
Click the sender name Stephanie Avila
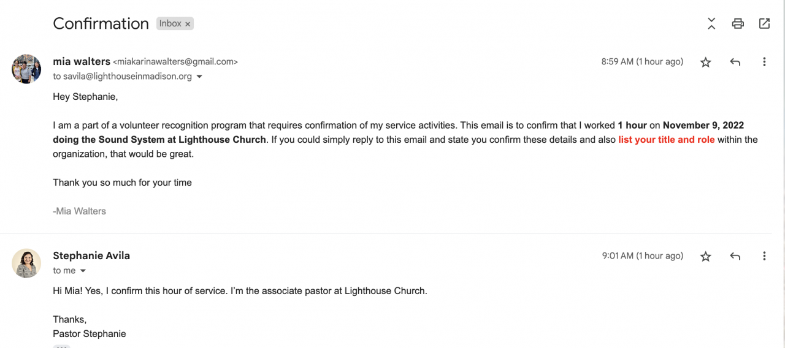(91, 255)
